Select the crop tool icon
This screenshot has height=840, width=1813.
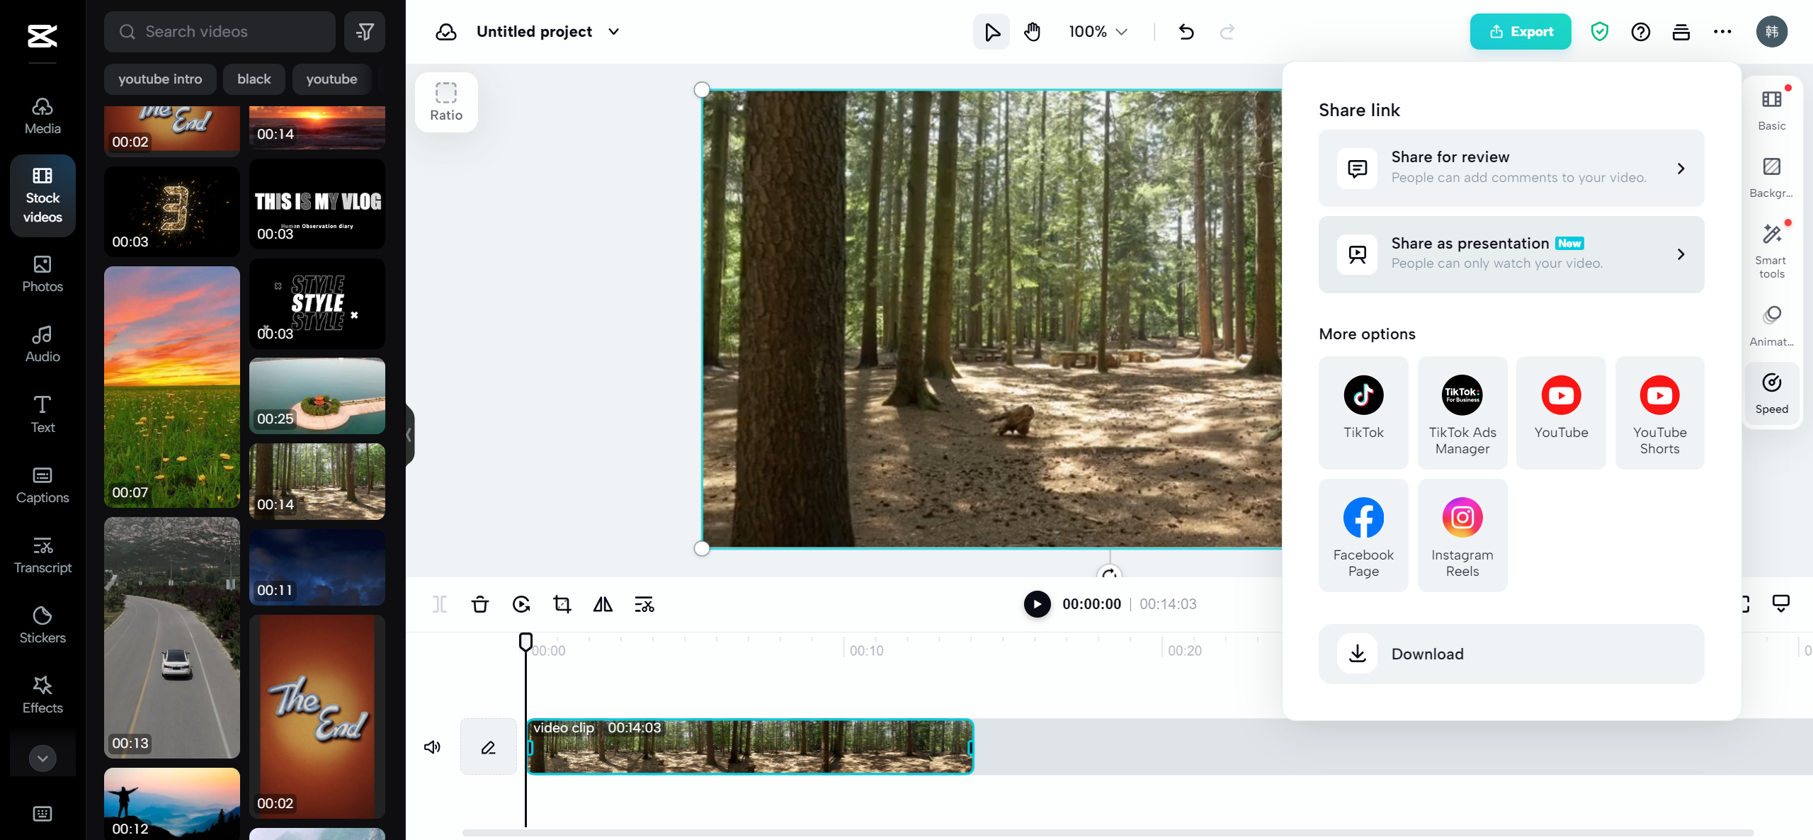[562, 604]
